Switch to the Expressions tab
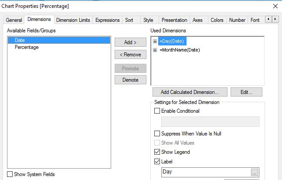Image resolution: width=282 pixels, height=180 pixels. [x=107, y=20]
